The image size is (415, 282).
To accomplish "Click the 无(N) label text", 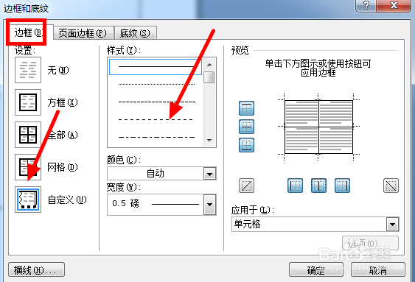I will click(58, 70).
